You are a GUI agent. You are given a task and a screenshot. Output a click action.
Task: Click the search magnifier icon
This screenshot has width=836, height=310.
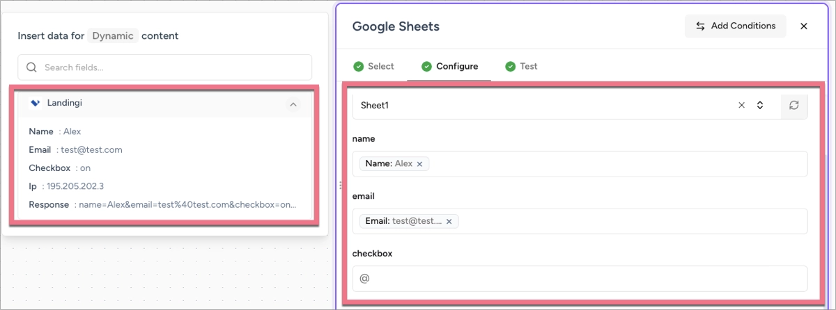pyautogui.click(x=31, y=67)
